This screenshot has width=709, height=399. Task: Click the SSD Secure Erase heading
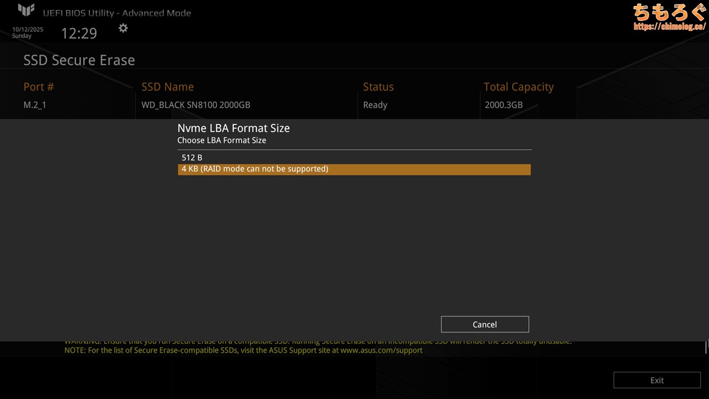pyautogui.click(x=79, y=60)
